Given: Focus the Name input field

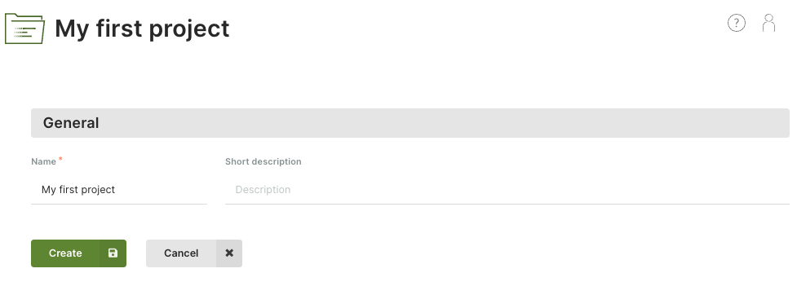Looking at the screenshot, I should tap(119, 190).
